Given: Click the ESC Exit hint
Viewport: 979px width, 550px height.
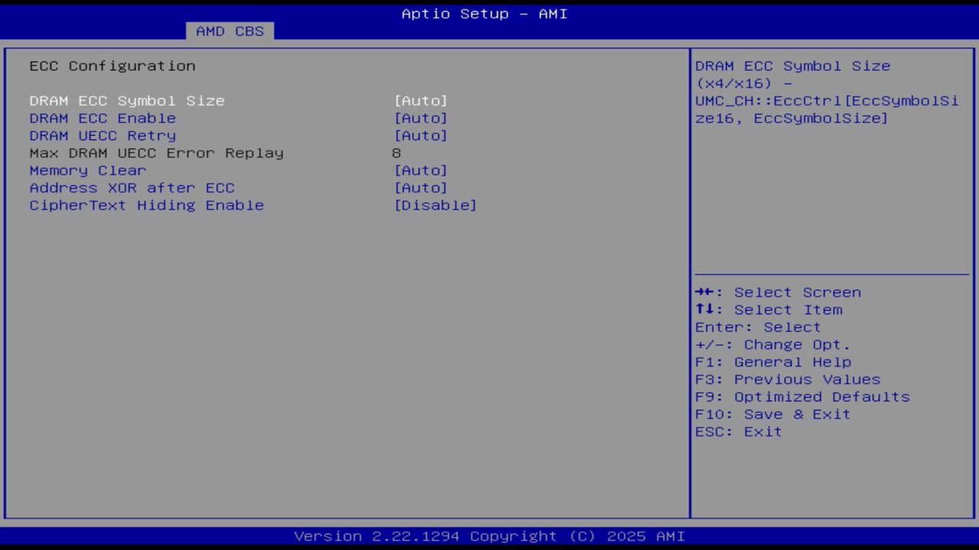Looking at the screenshot, I should (x=737, y=431).
